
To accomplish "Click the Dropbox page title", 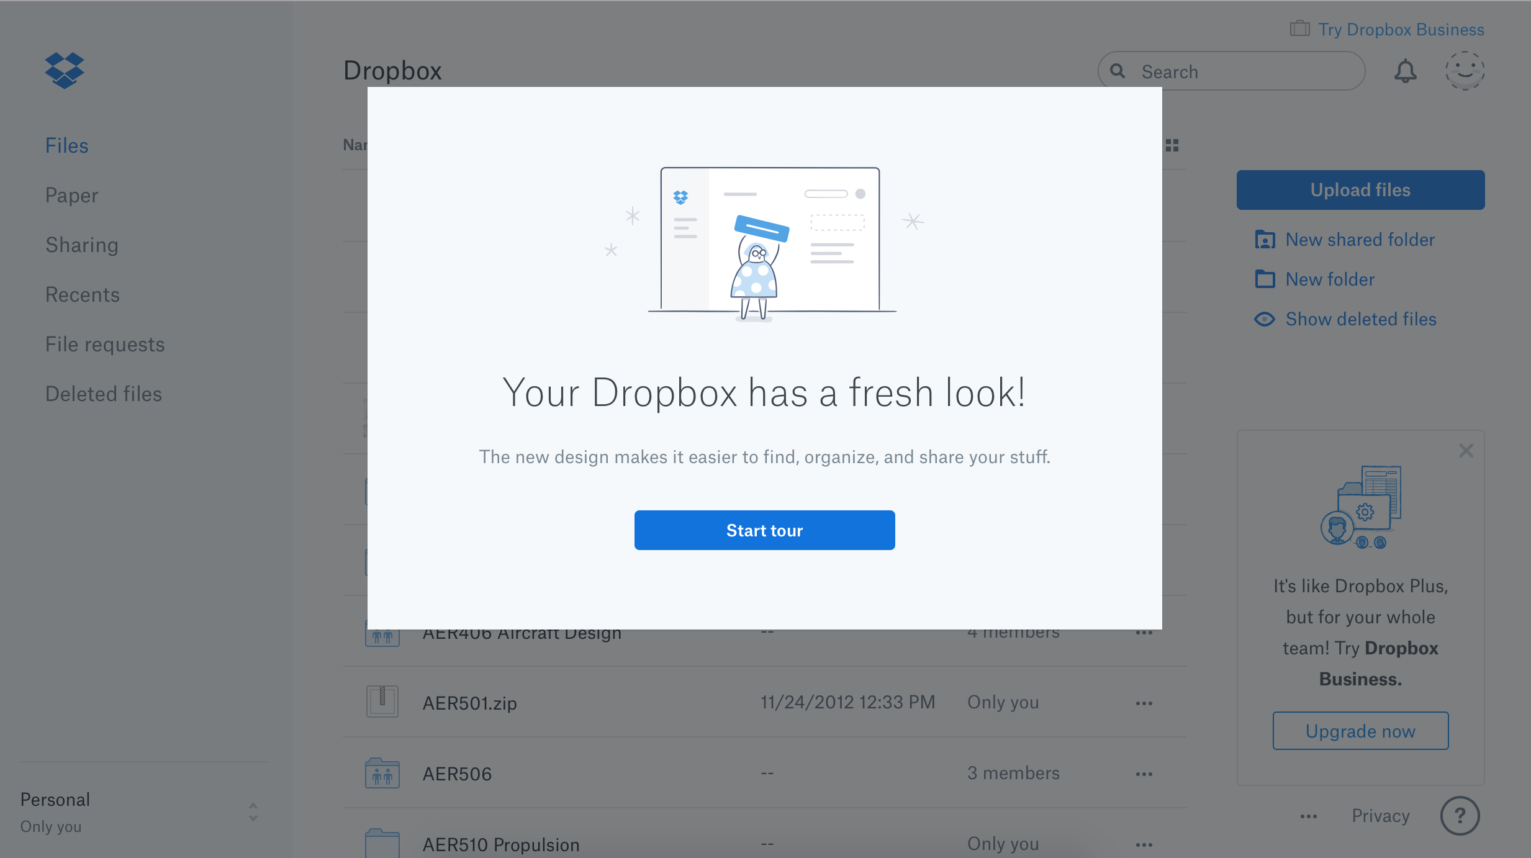I will click(x=393, y=71).
